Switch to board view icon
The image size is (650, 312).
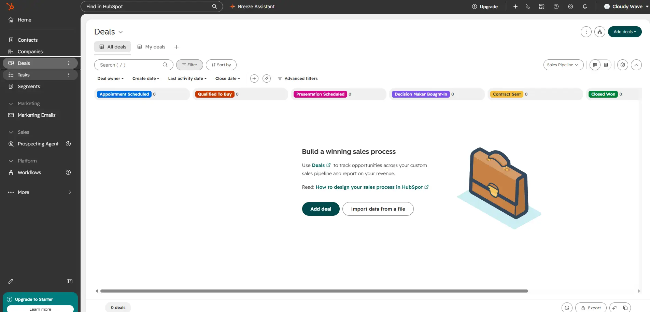tap(595, 65)
